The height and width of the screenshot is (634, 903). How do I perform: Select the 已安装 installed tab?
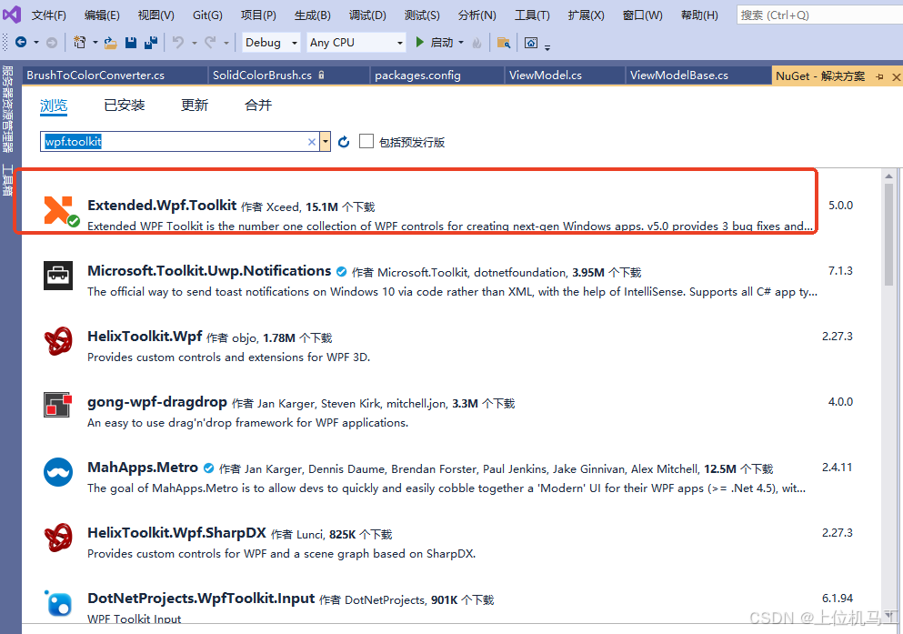[x=125, y=105]
